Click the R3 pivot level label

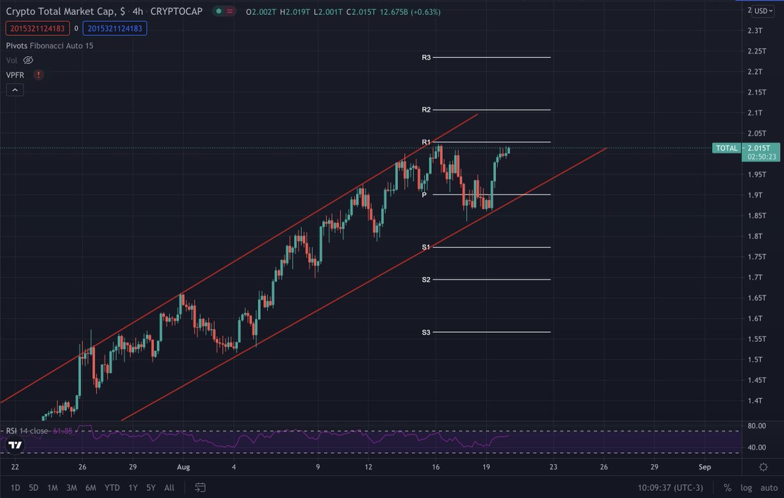426,58
